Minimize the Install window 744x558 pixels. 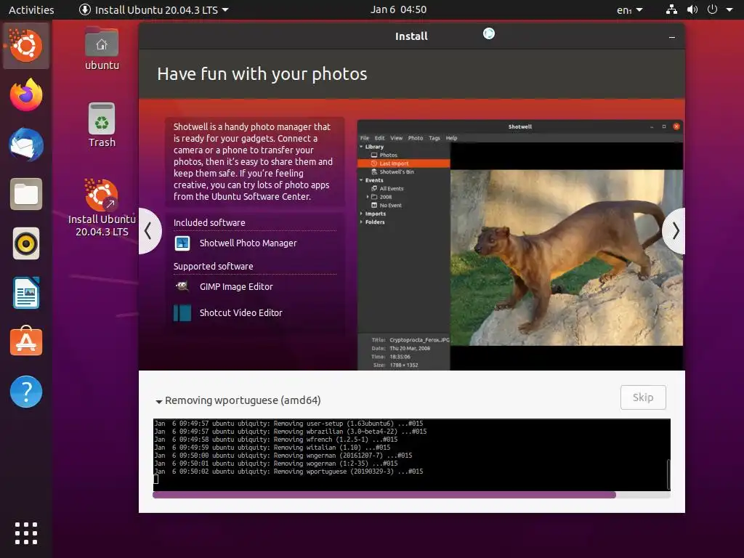pyautogui.click(x=672, y=37)
